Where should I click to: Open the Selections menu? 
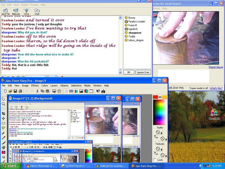76,86
